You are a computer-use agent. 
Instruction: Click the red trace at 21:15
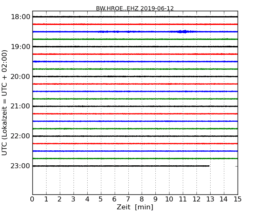[135, 114]
